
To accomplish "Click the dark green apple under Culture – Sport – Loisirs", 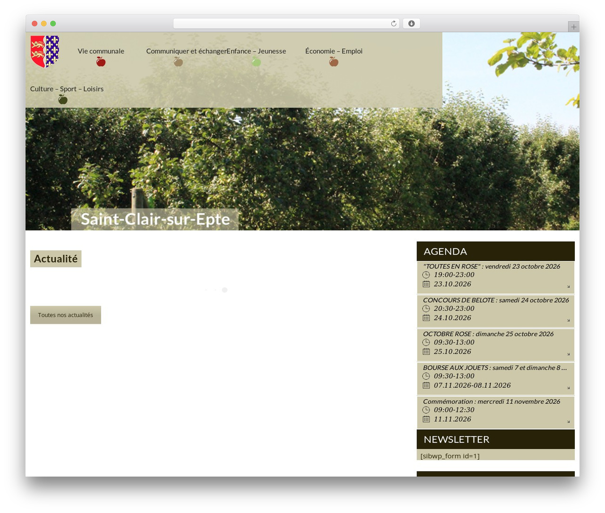I will [63, 99].
